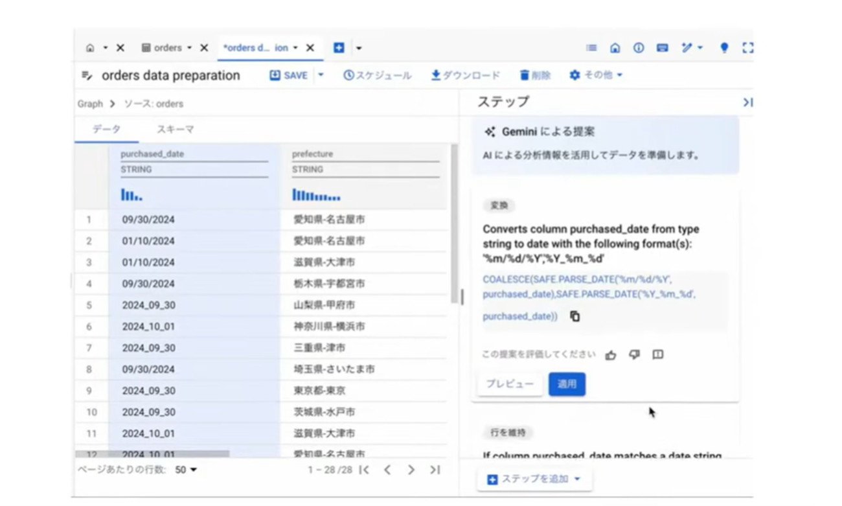Close the home tab
This screenshot has height=506, width=842.
(x=120, y=48)
